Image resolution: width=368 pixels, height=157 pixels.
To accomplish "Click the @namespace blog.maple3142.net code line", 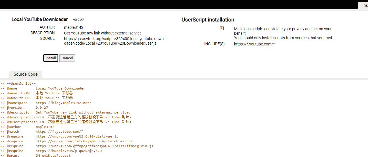I will 46,103.
